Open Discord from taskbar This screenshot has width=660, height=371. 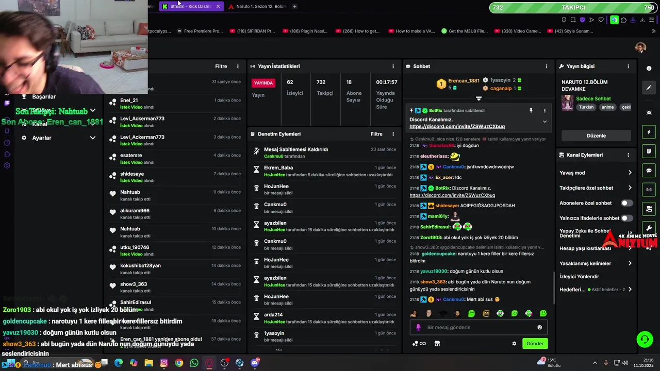pos(255,363)
